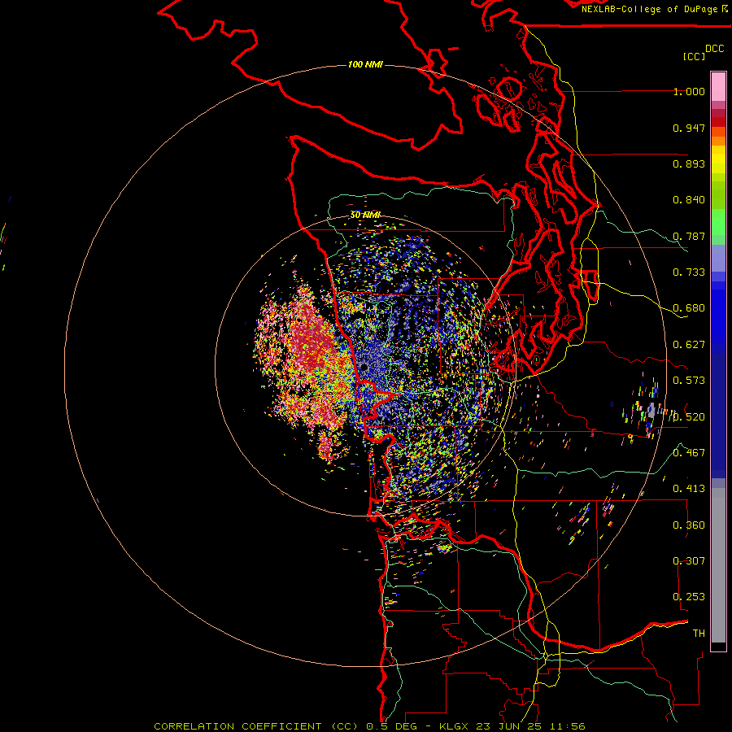Image resolution: width=732 pixels, height=732 pixels.
Task: Click the 0.947 scale value
Action: click(689, 128)
